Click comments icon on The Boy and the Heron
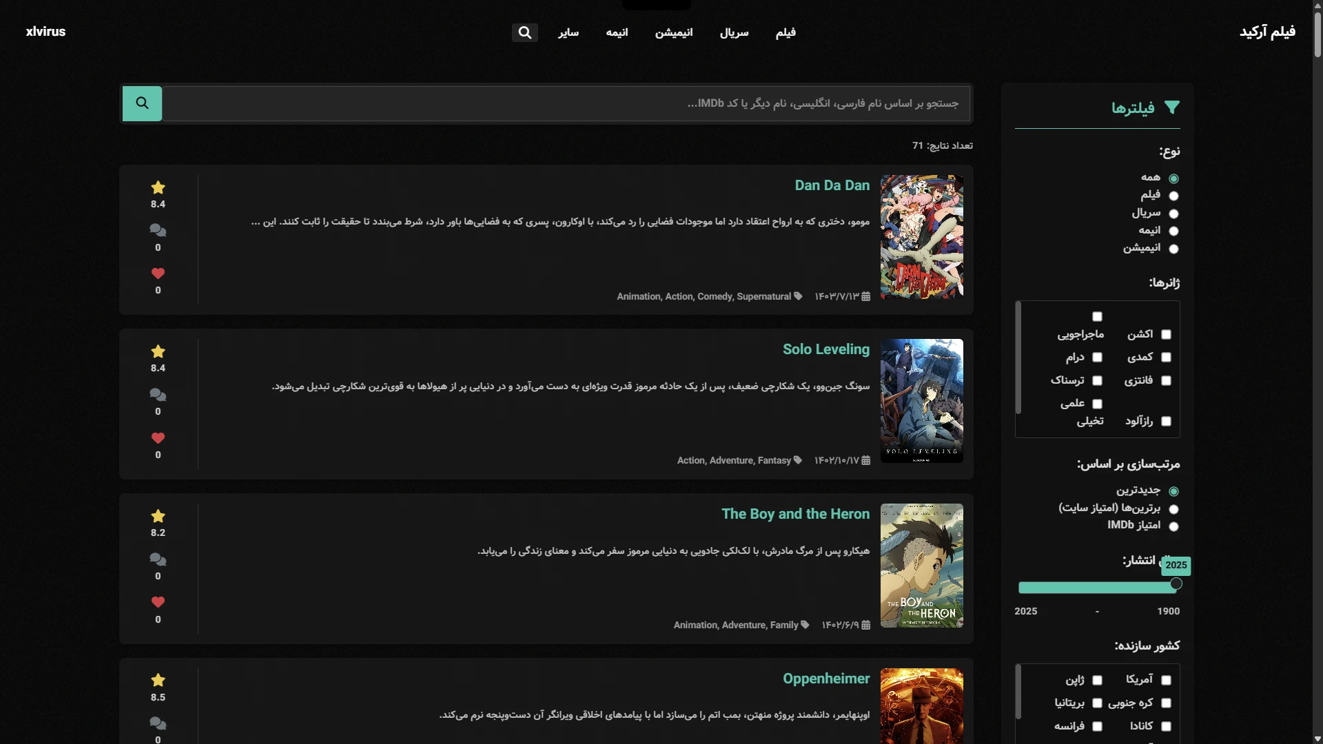 click(x=158, y=559)
